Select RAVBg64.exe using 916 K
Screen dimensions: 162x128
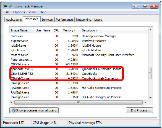pyautogui.click(x=79, y=97)
